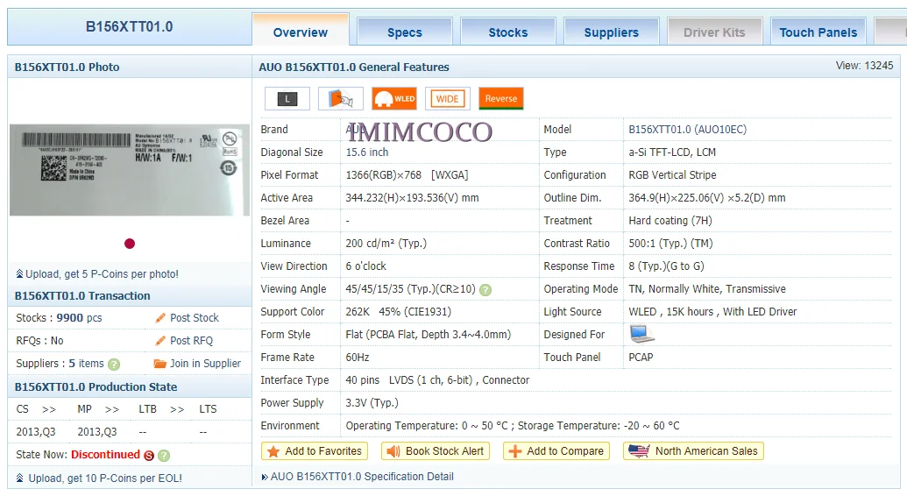Click the landscape 'L' feature icon
The width and height of the screenshot is (907, 496).
287,98
